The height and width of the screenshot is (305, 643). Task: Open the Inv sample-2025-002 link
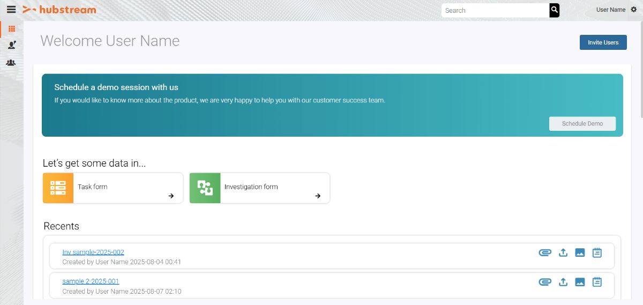[93, 252]
